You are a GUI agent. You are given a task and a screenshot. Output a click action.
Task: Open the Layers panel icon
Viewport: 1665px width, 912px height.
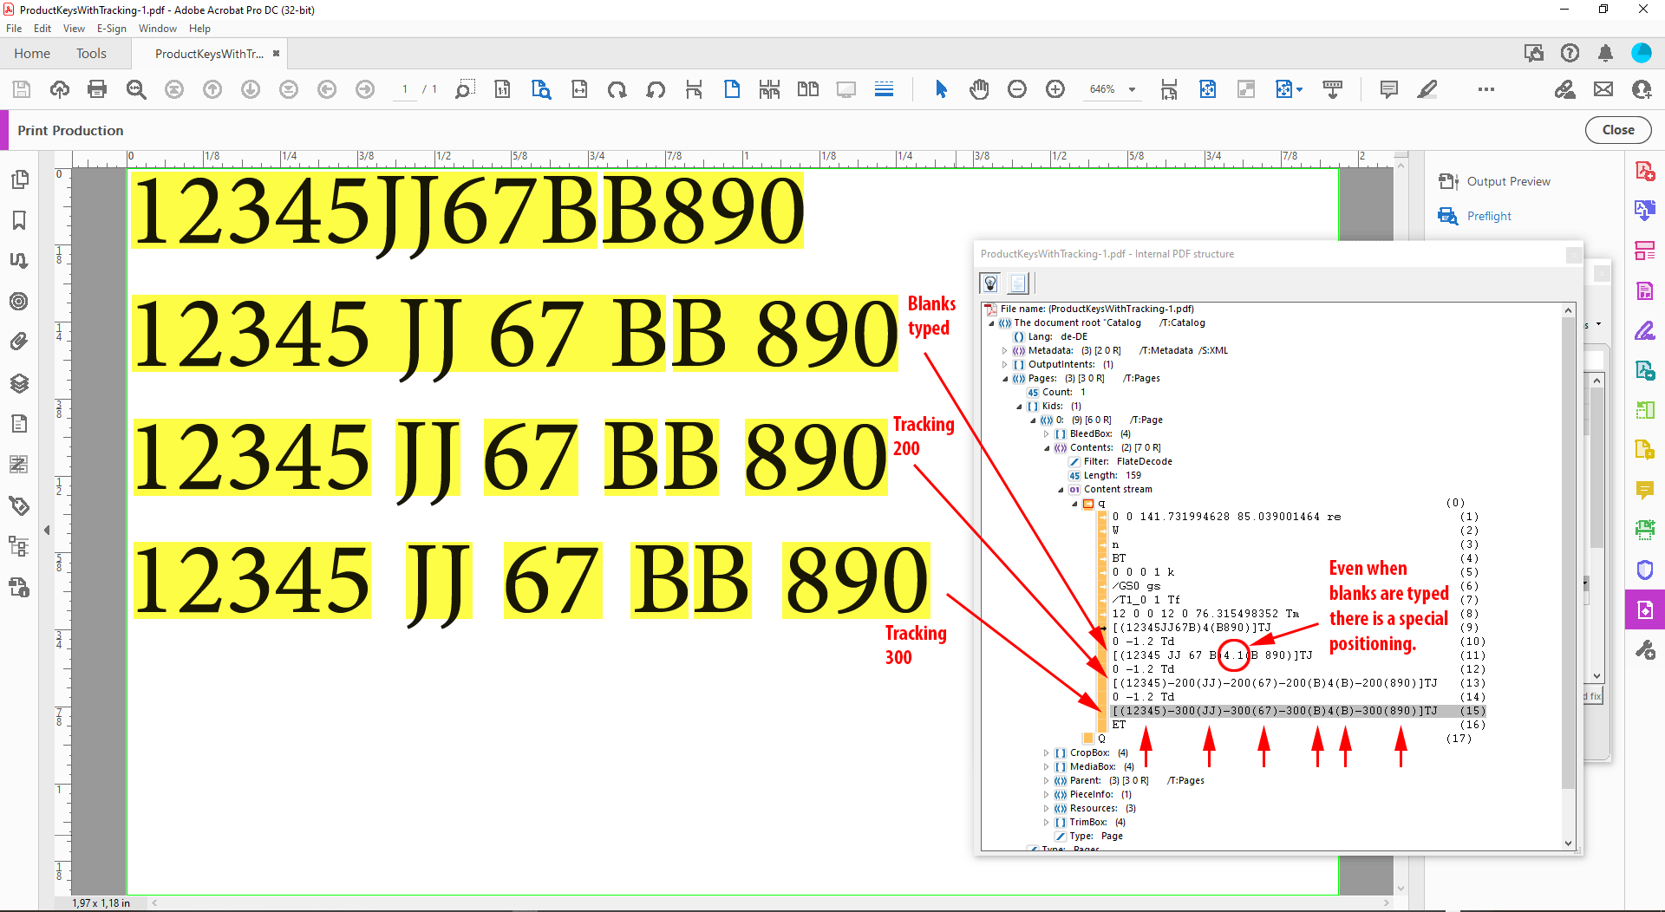click(19, 383)
